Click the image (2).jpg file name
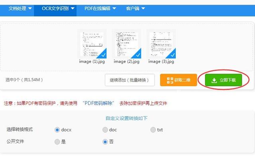 pyautogui.click(x=127, y=62)
